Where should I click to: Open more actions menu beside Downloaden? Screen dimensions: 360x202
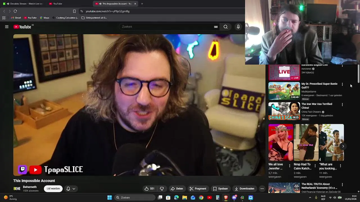coord(262,189)
